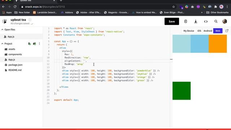Open the How to embed We... bookmark
Image resolution: width=231 pixels, height=130 pixels.
tap(144, 13)
